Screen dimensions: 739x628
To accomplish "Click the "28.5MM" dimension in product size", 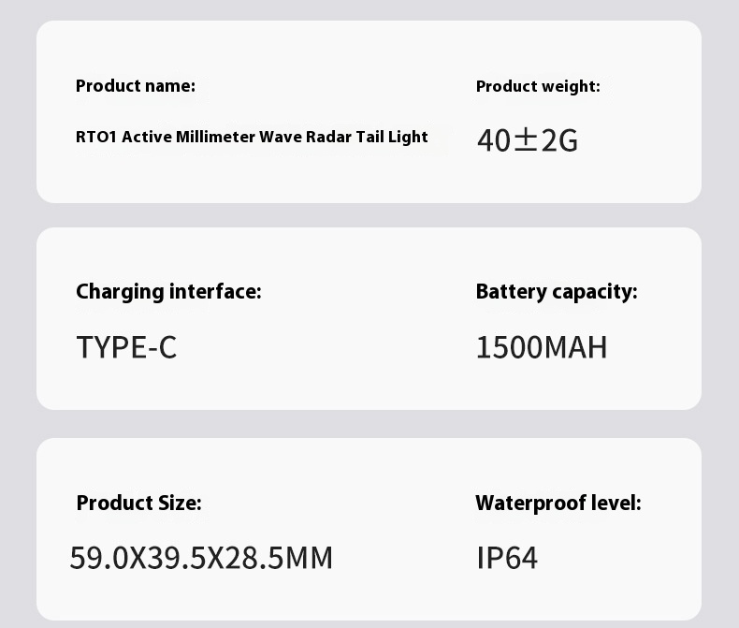I will point(280,558).
